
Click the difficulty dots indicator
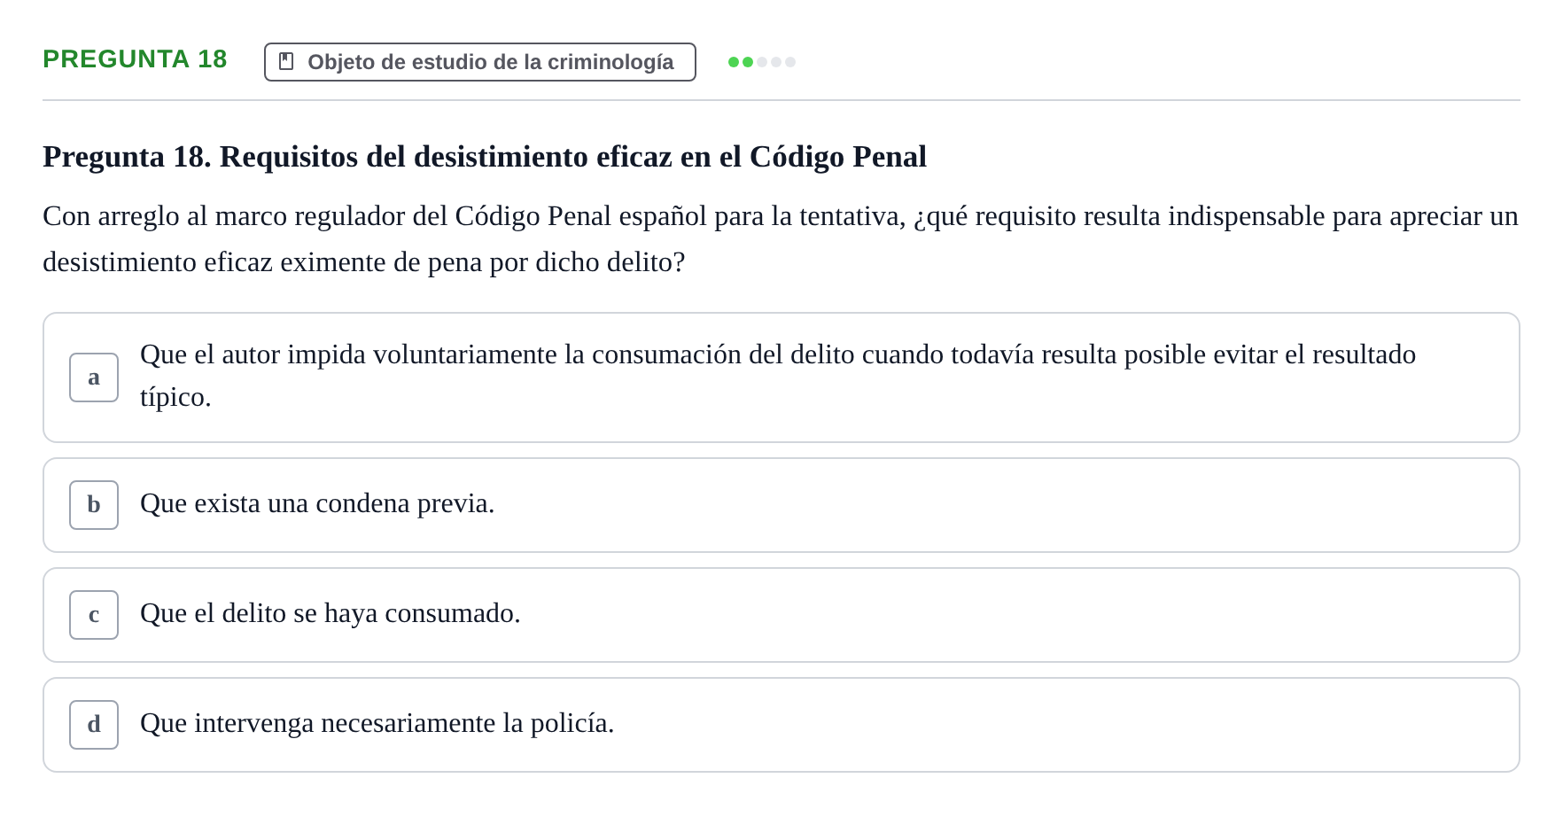[762, 62]
